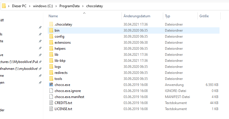Click the CREDITS.txt document icon
229x119 pixels.
click(51, 103)
